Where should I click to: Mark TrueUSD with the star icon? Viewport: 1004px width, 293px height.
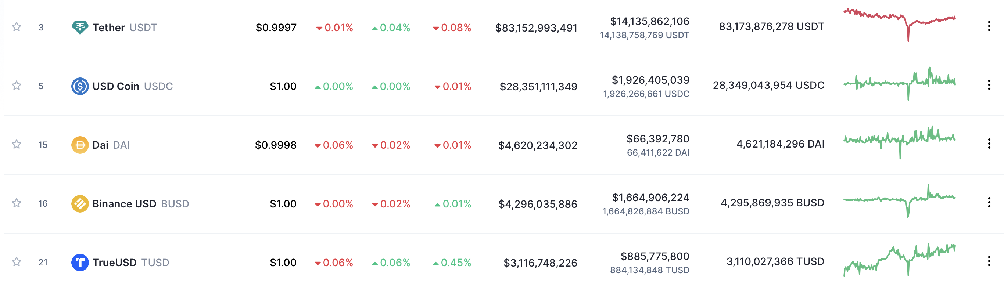(x=17, y=262)
